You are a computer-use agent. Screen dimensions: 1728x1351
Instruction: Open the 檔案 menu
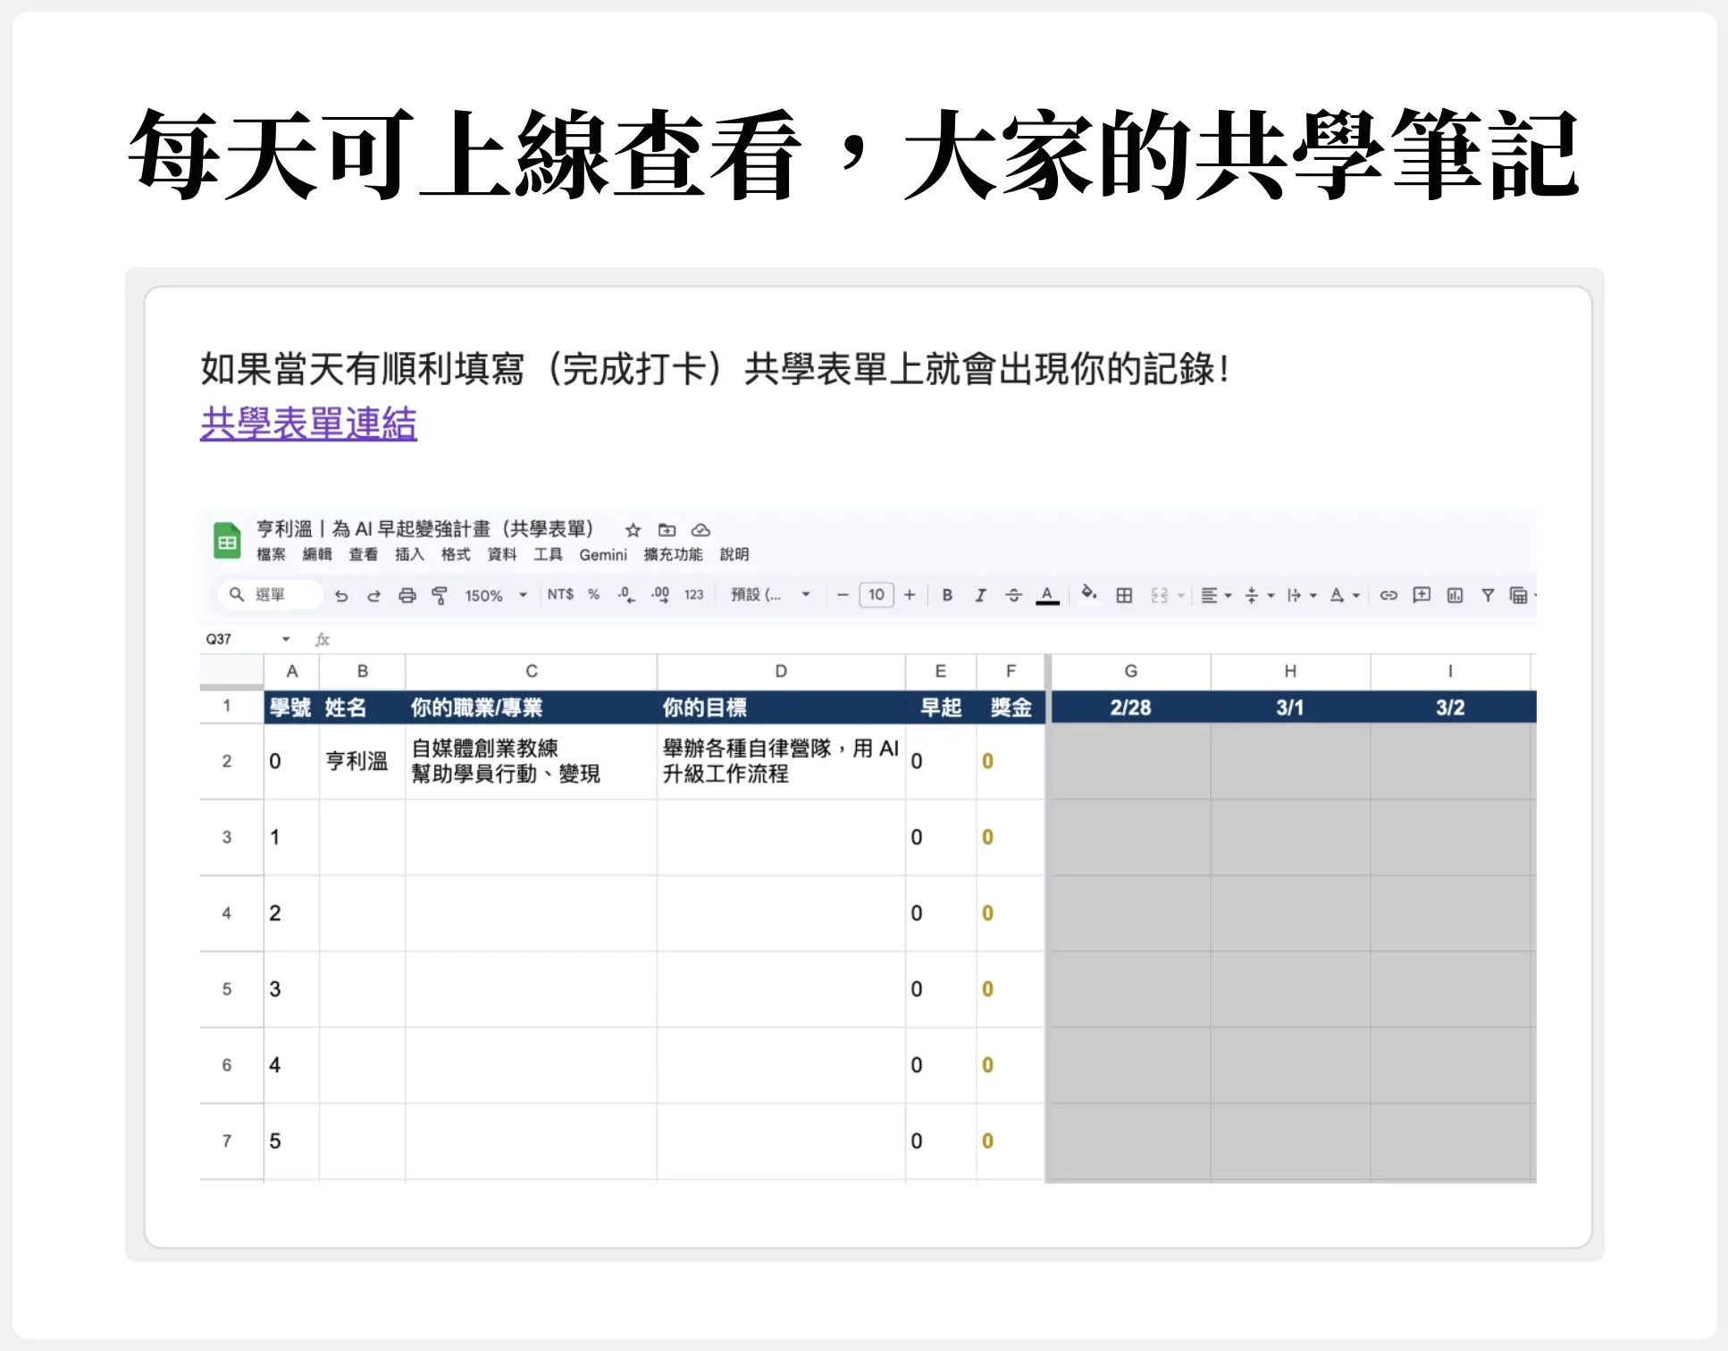[272, 554]
